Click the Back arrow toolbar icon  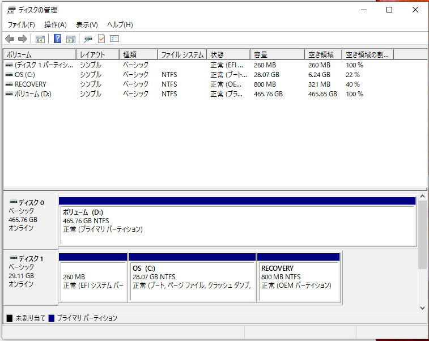point(10,39)
